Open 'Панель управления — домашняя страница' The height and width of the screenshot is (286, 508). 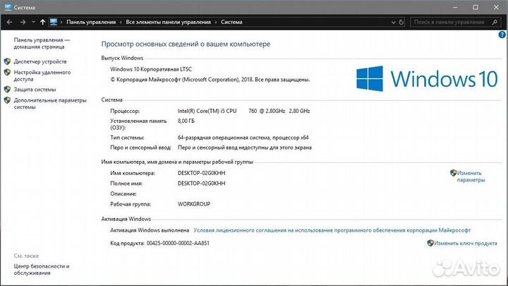pyautogui.click(x=42, y=44)
